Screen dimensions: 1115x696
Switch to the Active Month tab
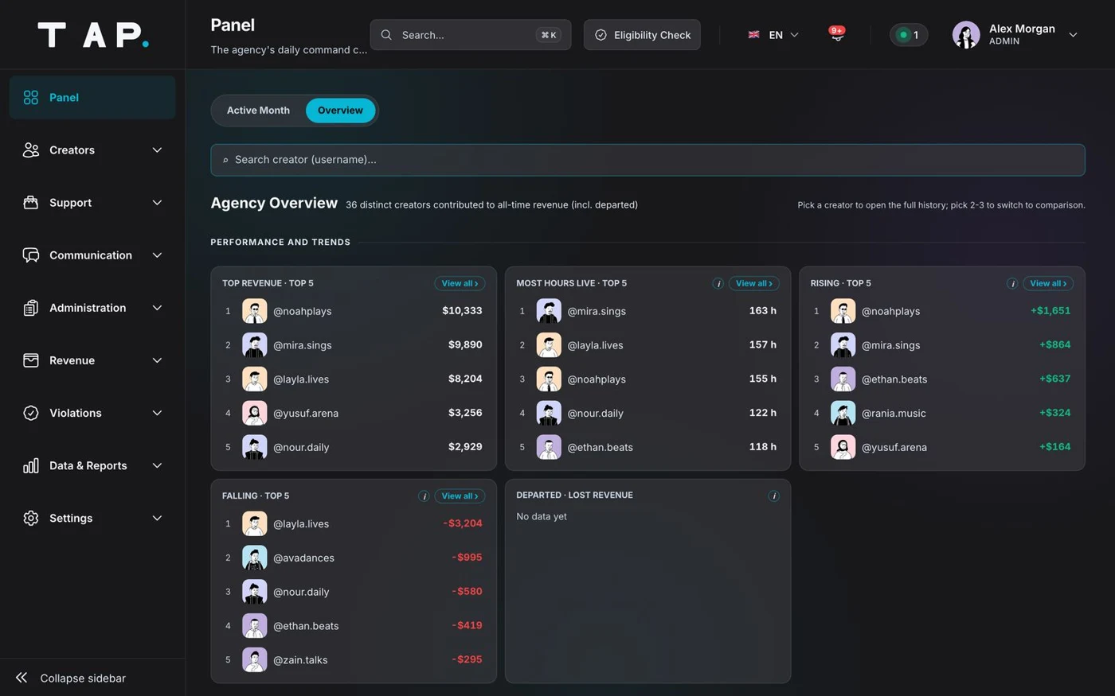click(x=258, y=111)
